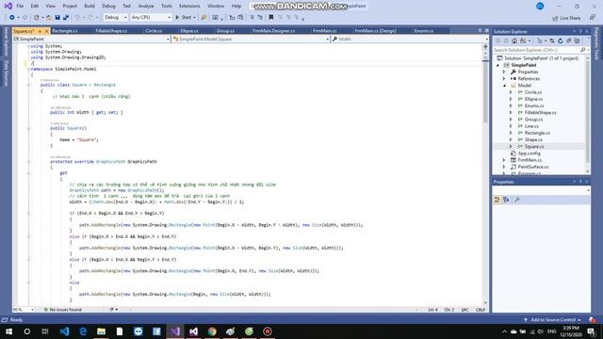Click the account avatar icon in title bar
Viewport: 603px width, 339px height.
coord(540,6)
